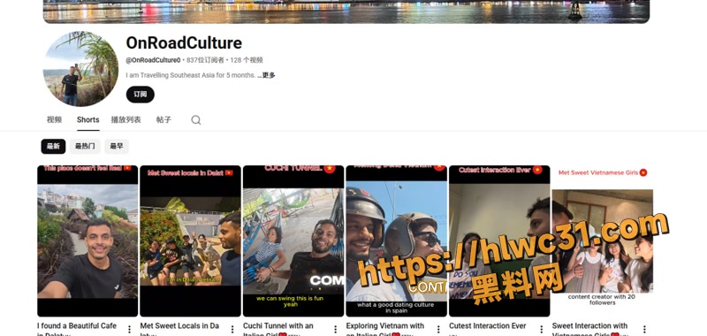Open options menu for Cuchi Tunnel short
The image size is (707, 336).
(x=336, y=329)
